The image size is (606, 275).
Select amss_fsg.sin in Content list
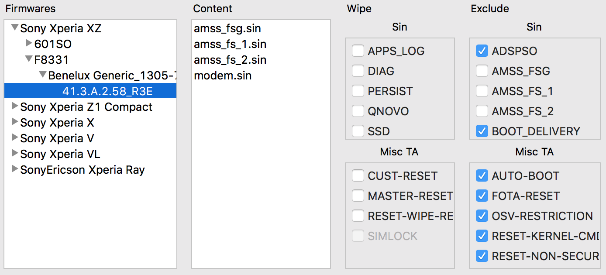227,28
